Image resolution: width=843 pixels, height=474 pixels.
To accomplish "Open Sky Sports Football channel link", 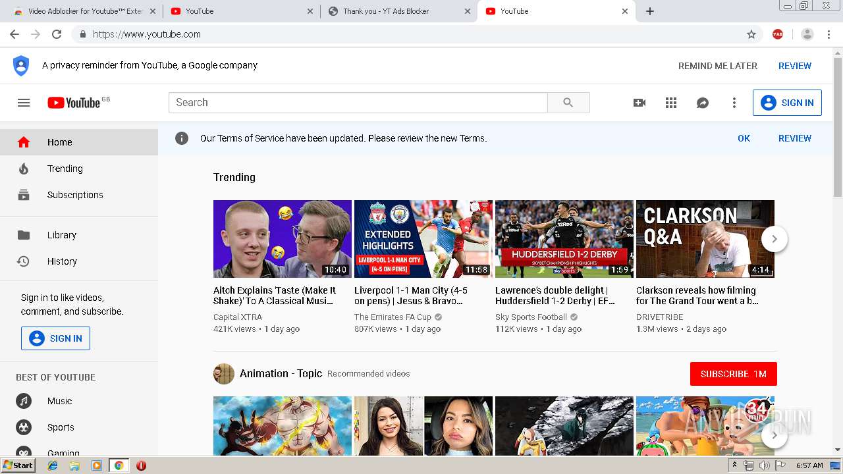I will pyautogui.click(x=531, y=317).
